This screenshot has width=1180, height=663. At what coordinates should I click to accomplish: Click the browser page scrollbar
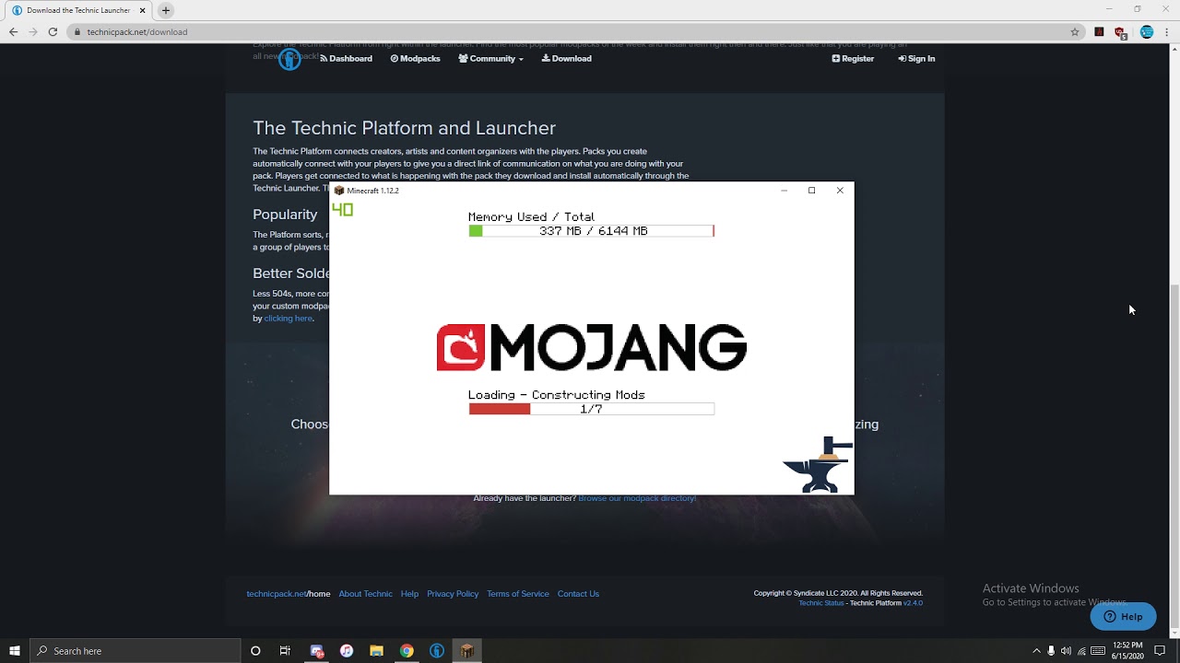1174,456
